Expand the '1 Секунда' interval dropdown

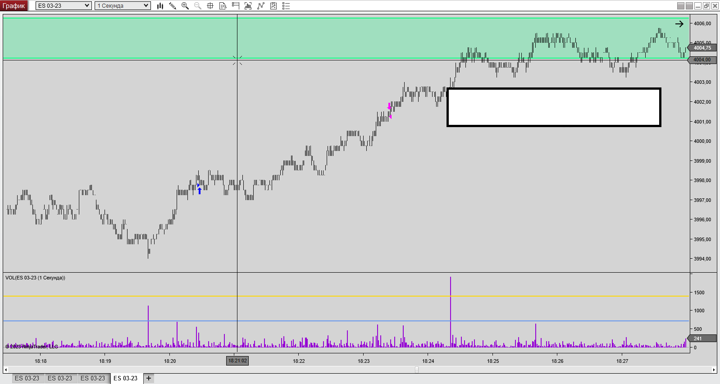pos(146,6)
